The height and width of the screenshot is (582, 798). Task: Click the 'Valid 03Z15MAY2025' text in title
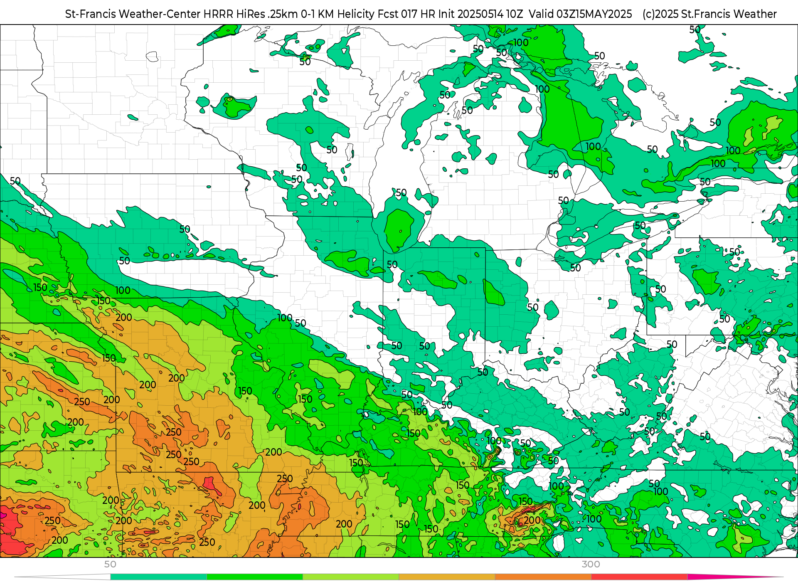coord(580,14)
